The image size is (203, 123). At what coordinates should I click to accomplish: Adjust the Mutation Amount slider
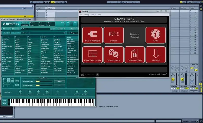click(x=44, y=81)
